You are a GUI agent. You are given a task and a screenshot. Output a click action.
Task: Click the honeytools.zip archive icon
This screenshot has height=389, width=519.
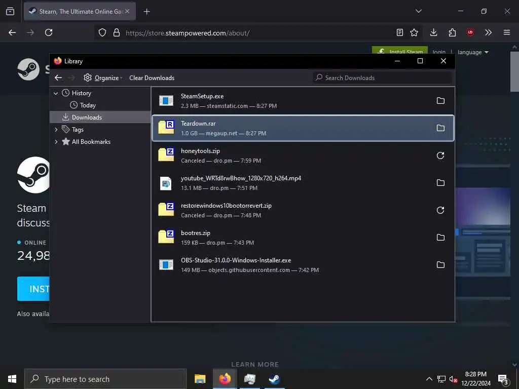coord(166,155)
